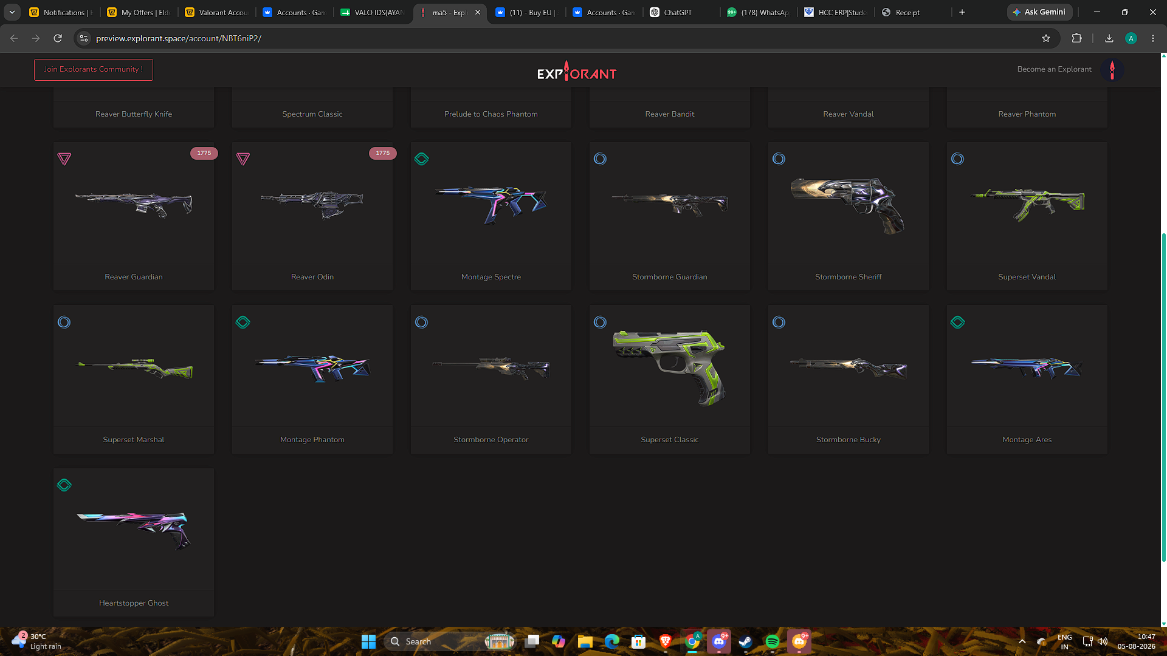Viewport: 1167px width, 656px height.
Task: Go back with the browser back arrow
Action: (x=14, y=38)
